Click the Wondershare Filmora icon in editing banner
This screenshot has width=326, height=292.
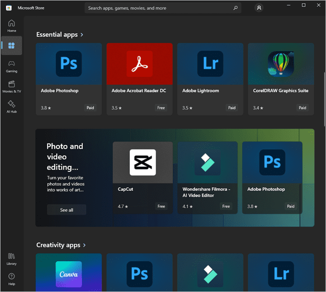[208, 162]
